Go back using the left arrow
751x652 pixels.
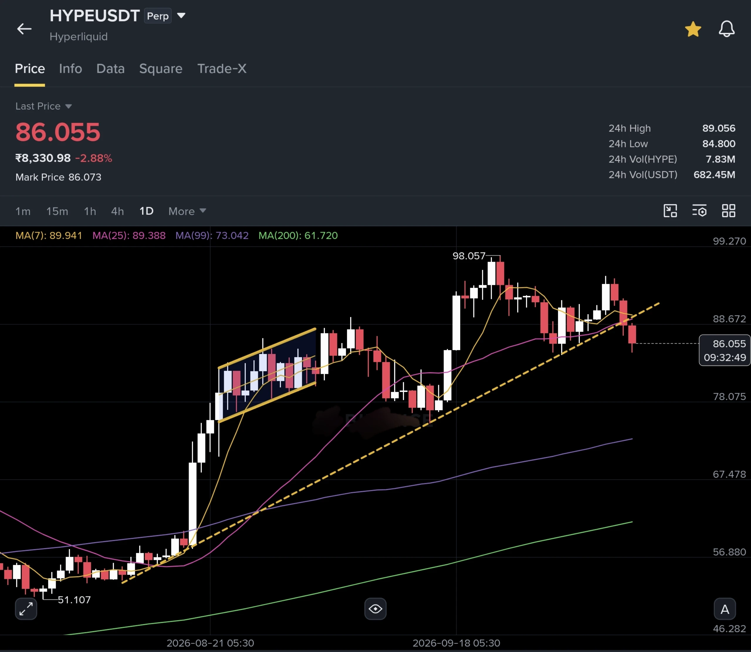point(24,29)
